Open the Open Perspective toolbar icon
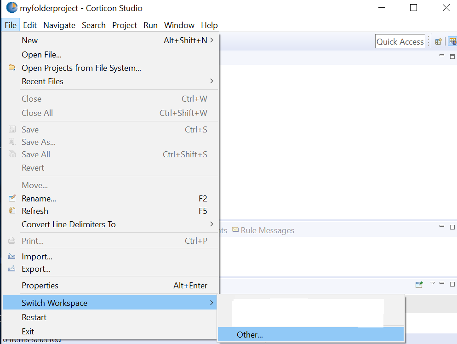The width and height of the screenshot is (457, 344). [438, 42]
